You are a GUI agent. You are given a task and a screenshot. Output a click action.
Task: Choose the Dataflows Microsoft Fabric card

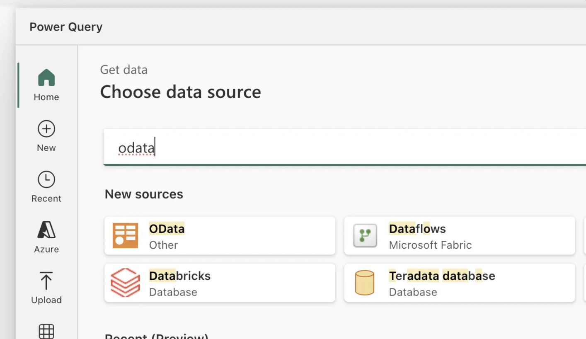[x=460, y=235]
